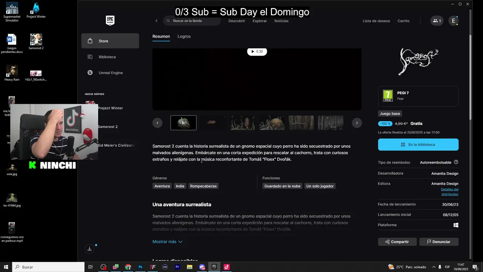
Task: Select Biblioteca in the sidebar
Action: pos(110,57)
